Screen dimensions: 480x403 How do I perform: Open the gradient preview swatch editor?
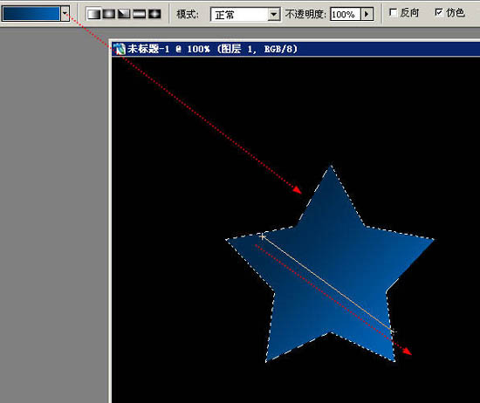(x=31, y=13)
